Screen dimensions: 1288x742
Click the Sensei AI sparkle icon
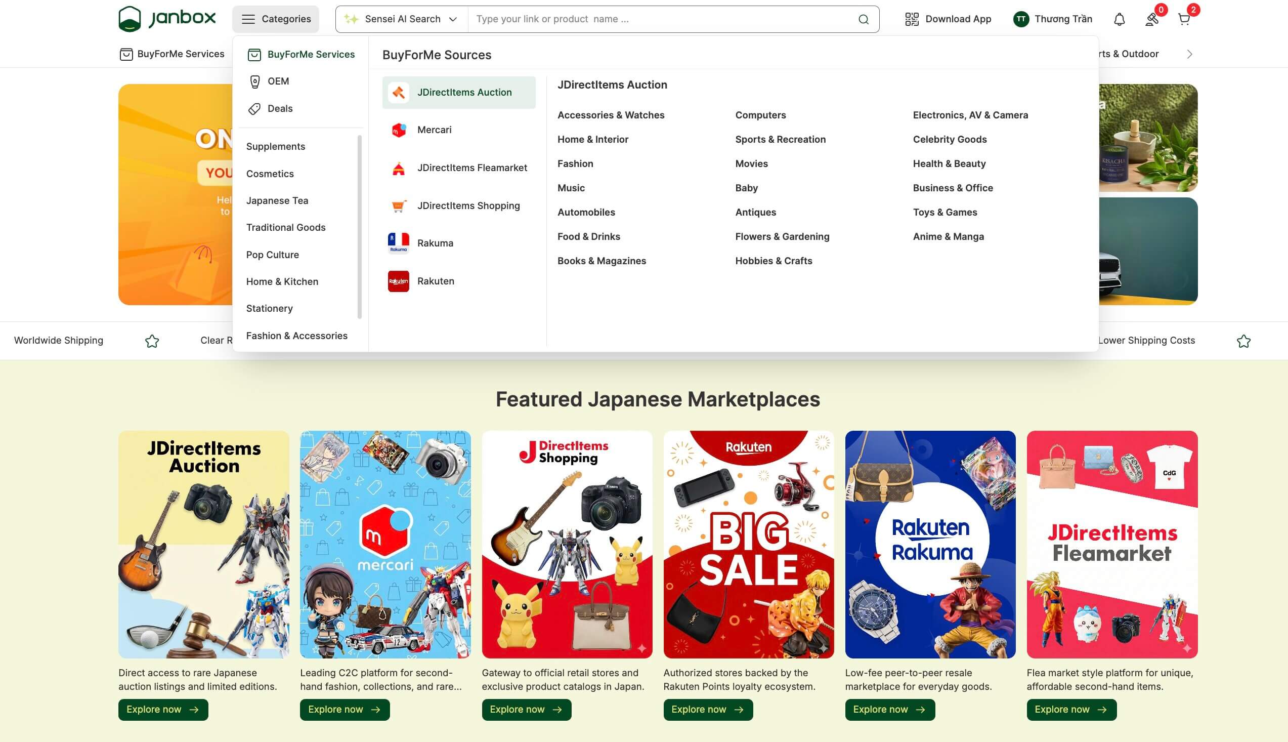point(351,19)
